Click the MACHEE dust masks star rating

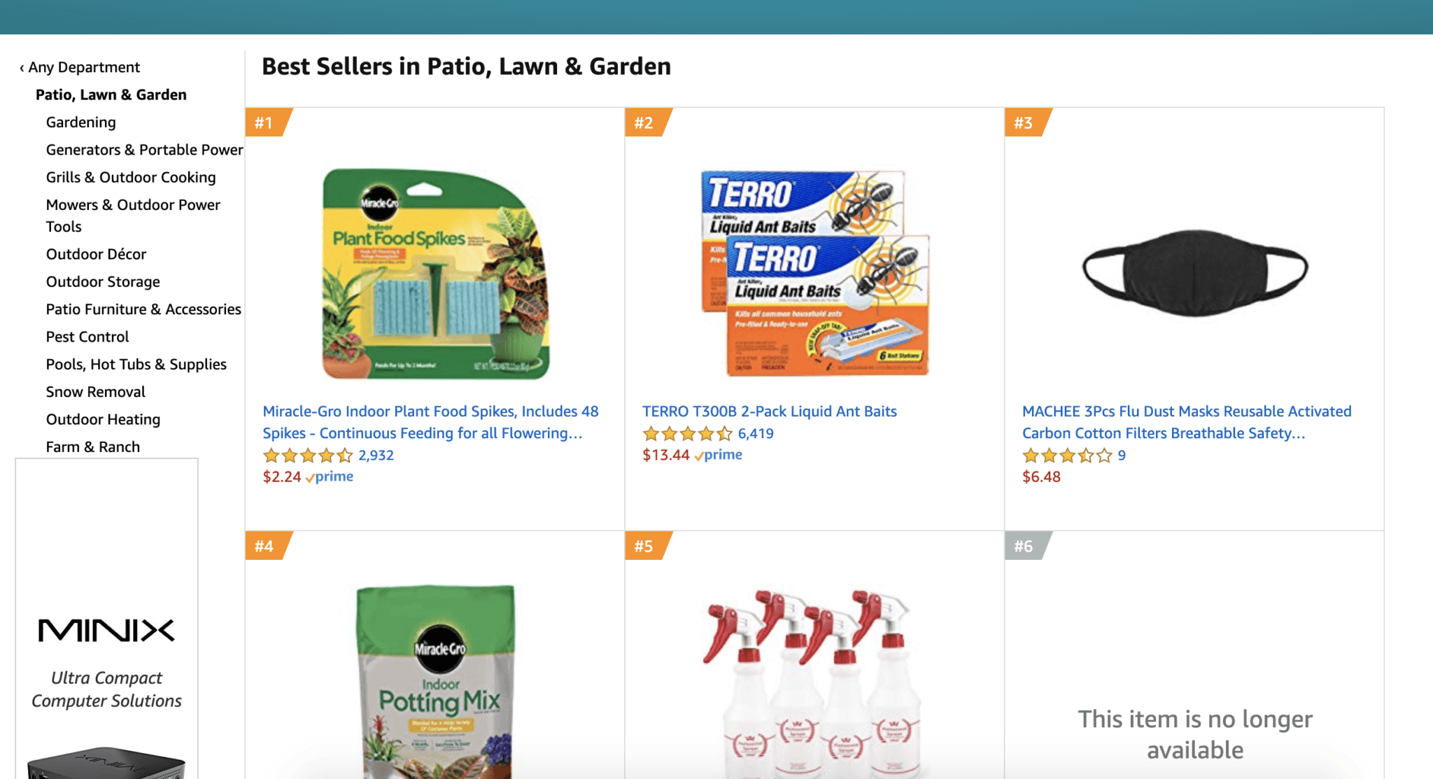pos(1067,456)
